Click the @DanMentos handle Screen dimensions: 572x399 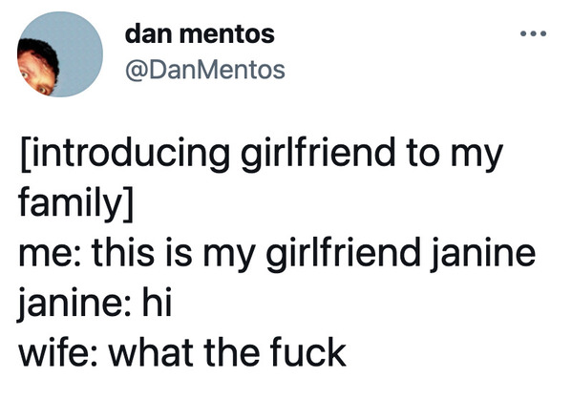pos(205,70)
